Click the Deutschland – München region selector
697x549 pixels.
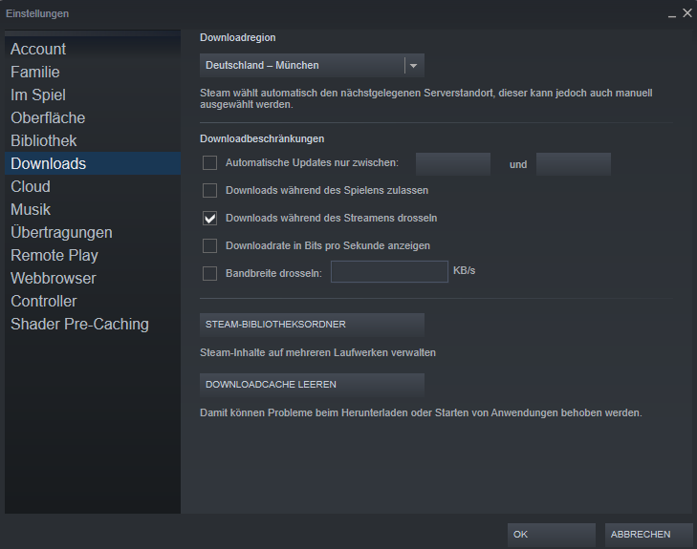tap(312, 66)
